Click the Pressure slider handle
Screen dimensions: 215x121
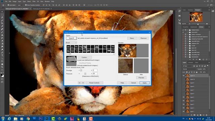pyautogui.click(x=85, y=74)
